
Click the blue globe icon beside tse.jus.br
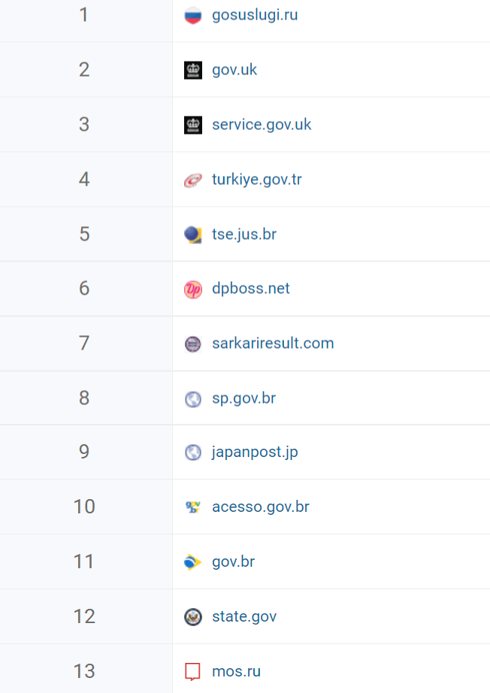coord(192,235)
